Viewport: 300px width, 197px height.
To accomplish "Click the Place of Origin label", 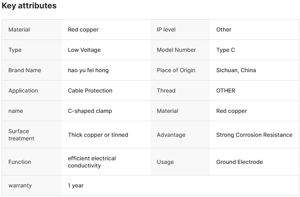I will (x=176, y=70).
